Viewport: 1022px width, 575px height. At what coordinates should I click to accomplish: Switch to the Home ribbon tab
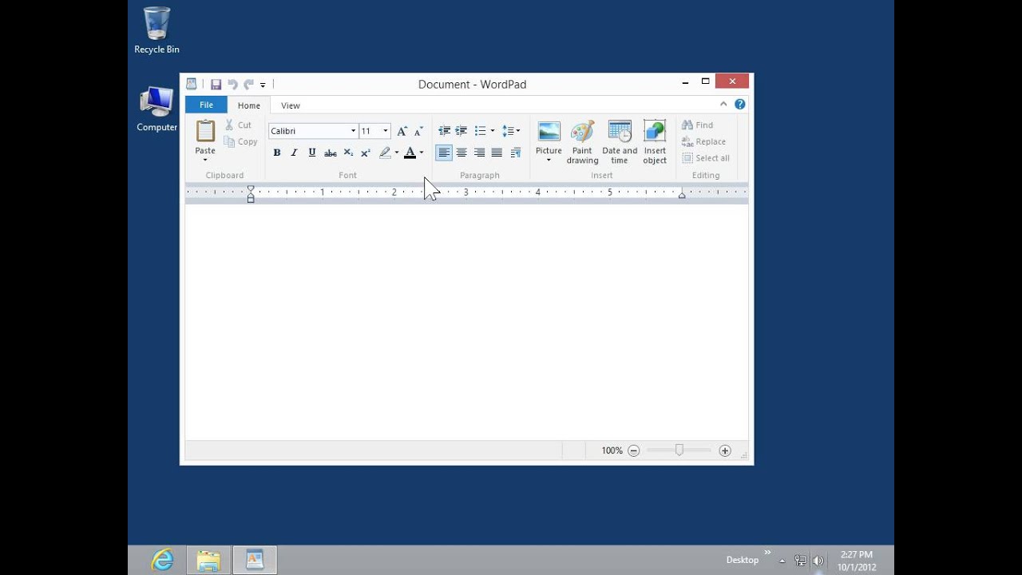(x=248, y=105)
